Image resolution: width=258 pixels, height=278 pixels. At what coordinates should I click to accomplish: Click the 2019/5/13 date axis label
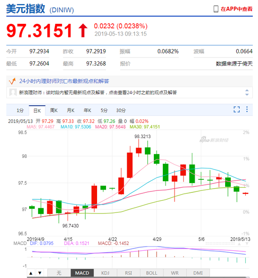tap(240, 239)
